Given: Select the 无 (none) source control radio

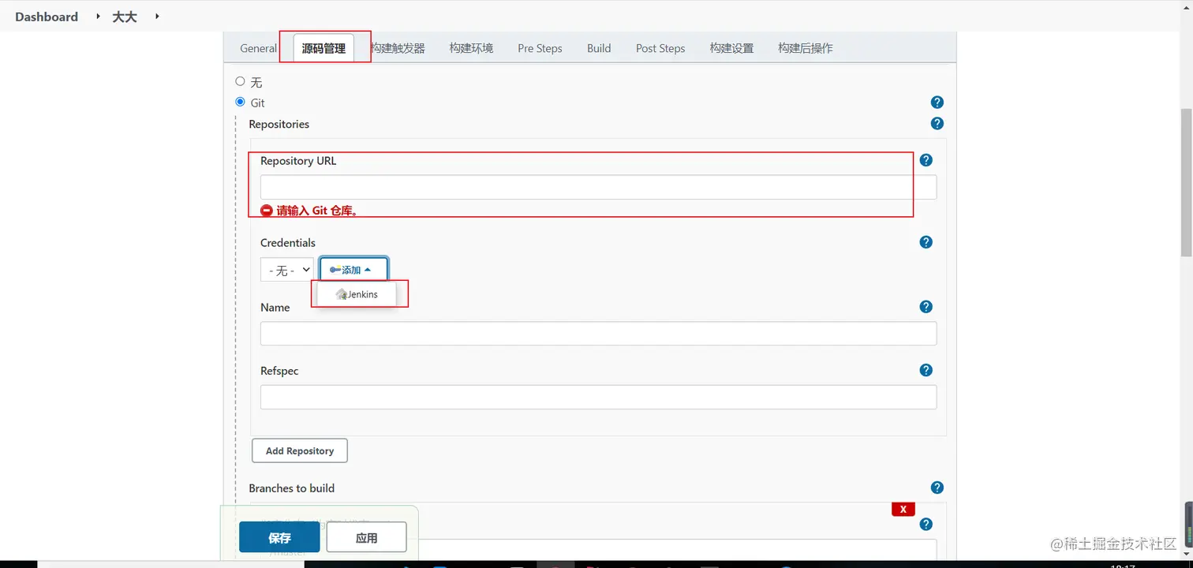Looking at the screenshot, I should [x=240, y=81].
